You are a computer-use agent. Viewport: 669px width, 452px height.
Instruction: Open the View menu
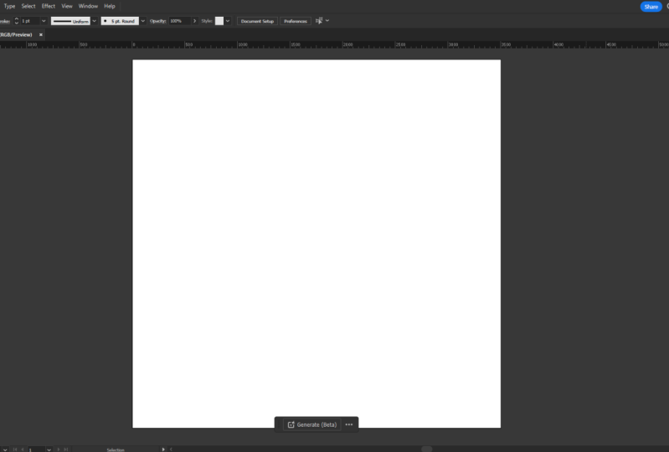click(67, 6)
